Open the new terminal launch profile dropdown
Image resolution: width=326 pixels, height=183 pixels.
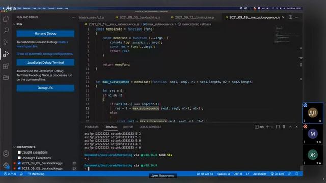[272, 127]
